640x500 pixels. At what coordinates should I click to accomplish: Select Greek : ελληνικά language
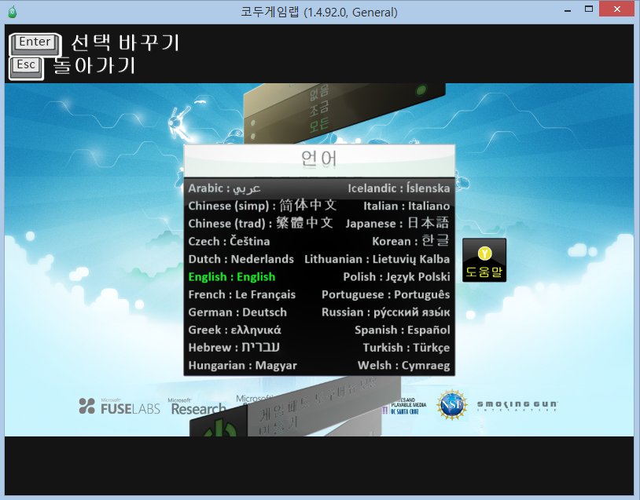(x=234, y=330)
